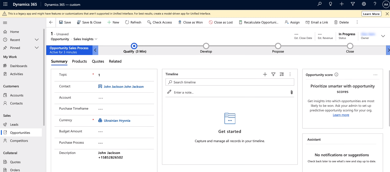Select the Propose stage marker
The width and height of the screenshot is (390, 172).
click(x=278, y=46)
